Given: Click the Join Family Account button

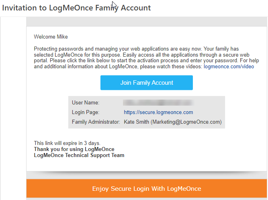Looking at the screenshot, I should tap(147, 83).
